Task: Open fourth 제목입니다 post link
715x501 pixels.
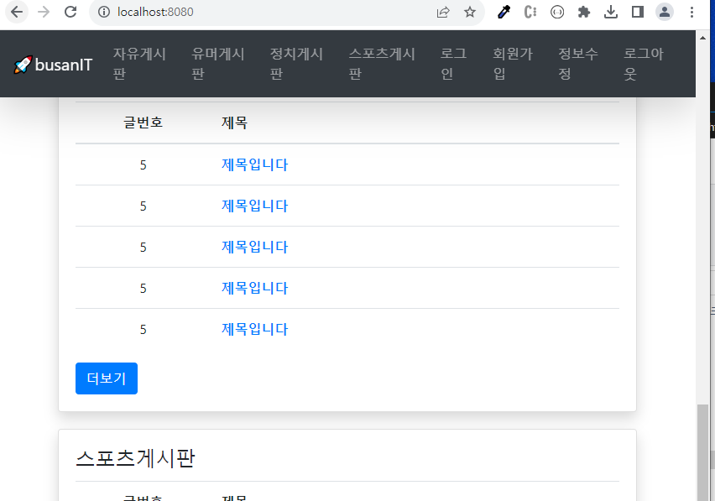Action: [x=254, y=288]
